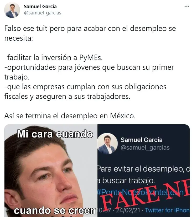Click Samuel García's profile avatar at top

point(12,10)
